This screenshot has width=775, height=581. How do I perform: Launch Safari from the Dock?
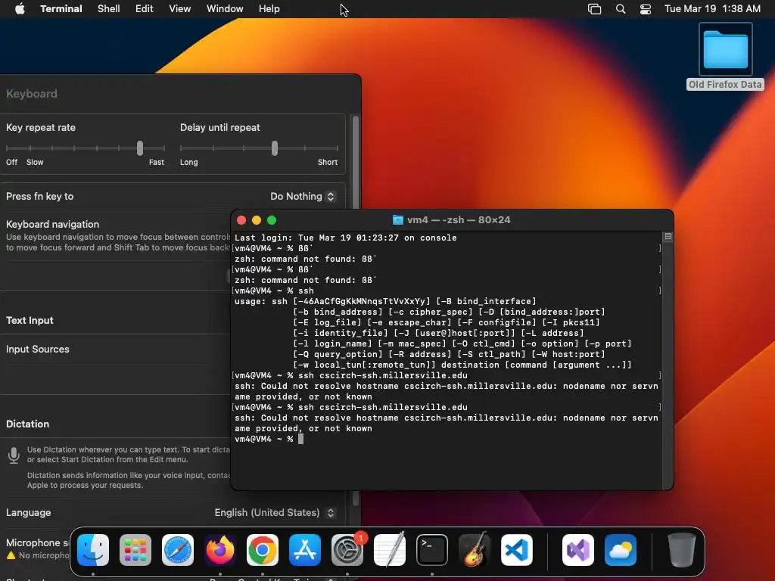coord(178,550)
